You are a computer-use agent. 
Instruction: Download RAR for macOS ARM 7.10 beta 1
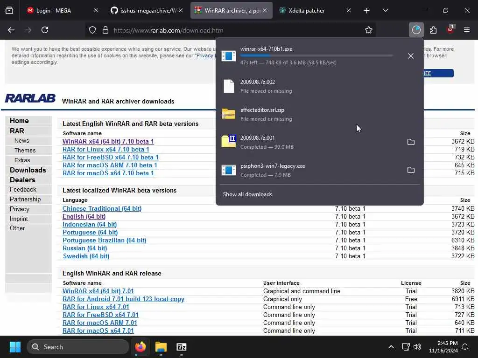[110, 165]
